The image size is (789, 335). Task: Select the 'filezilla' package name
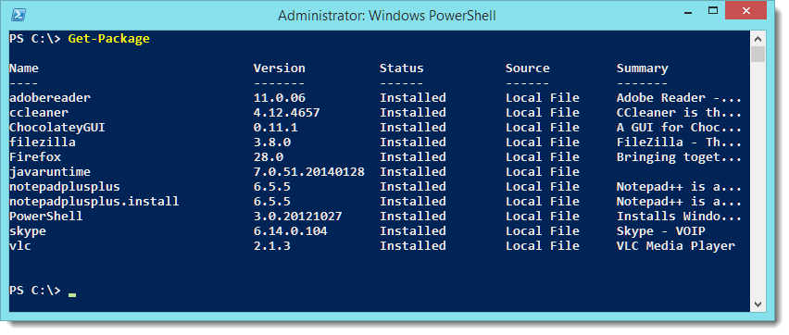(x=43, y=143)
